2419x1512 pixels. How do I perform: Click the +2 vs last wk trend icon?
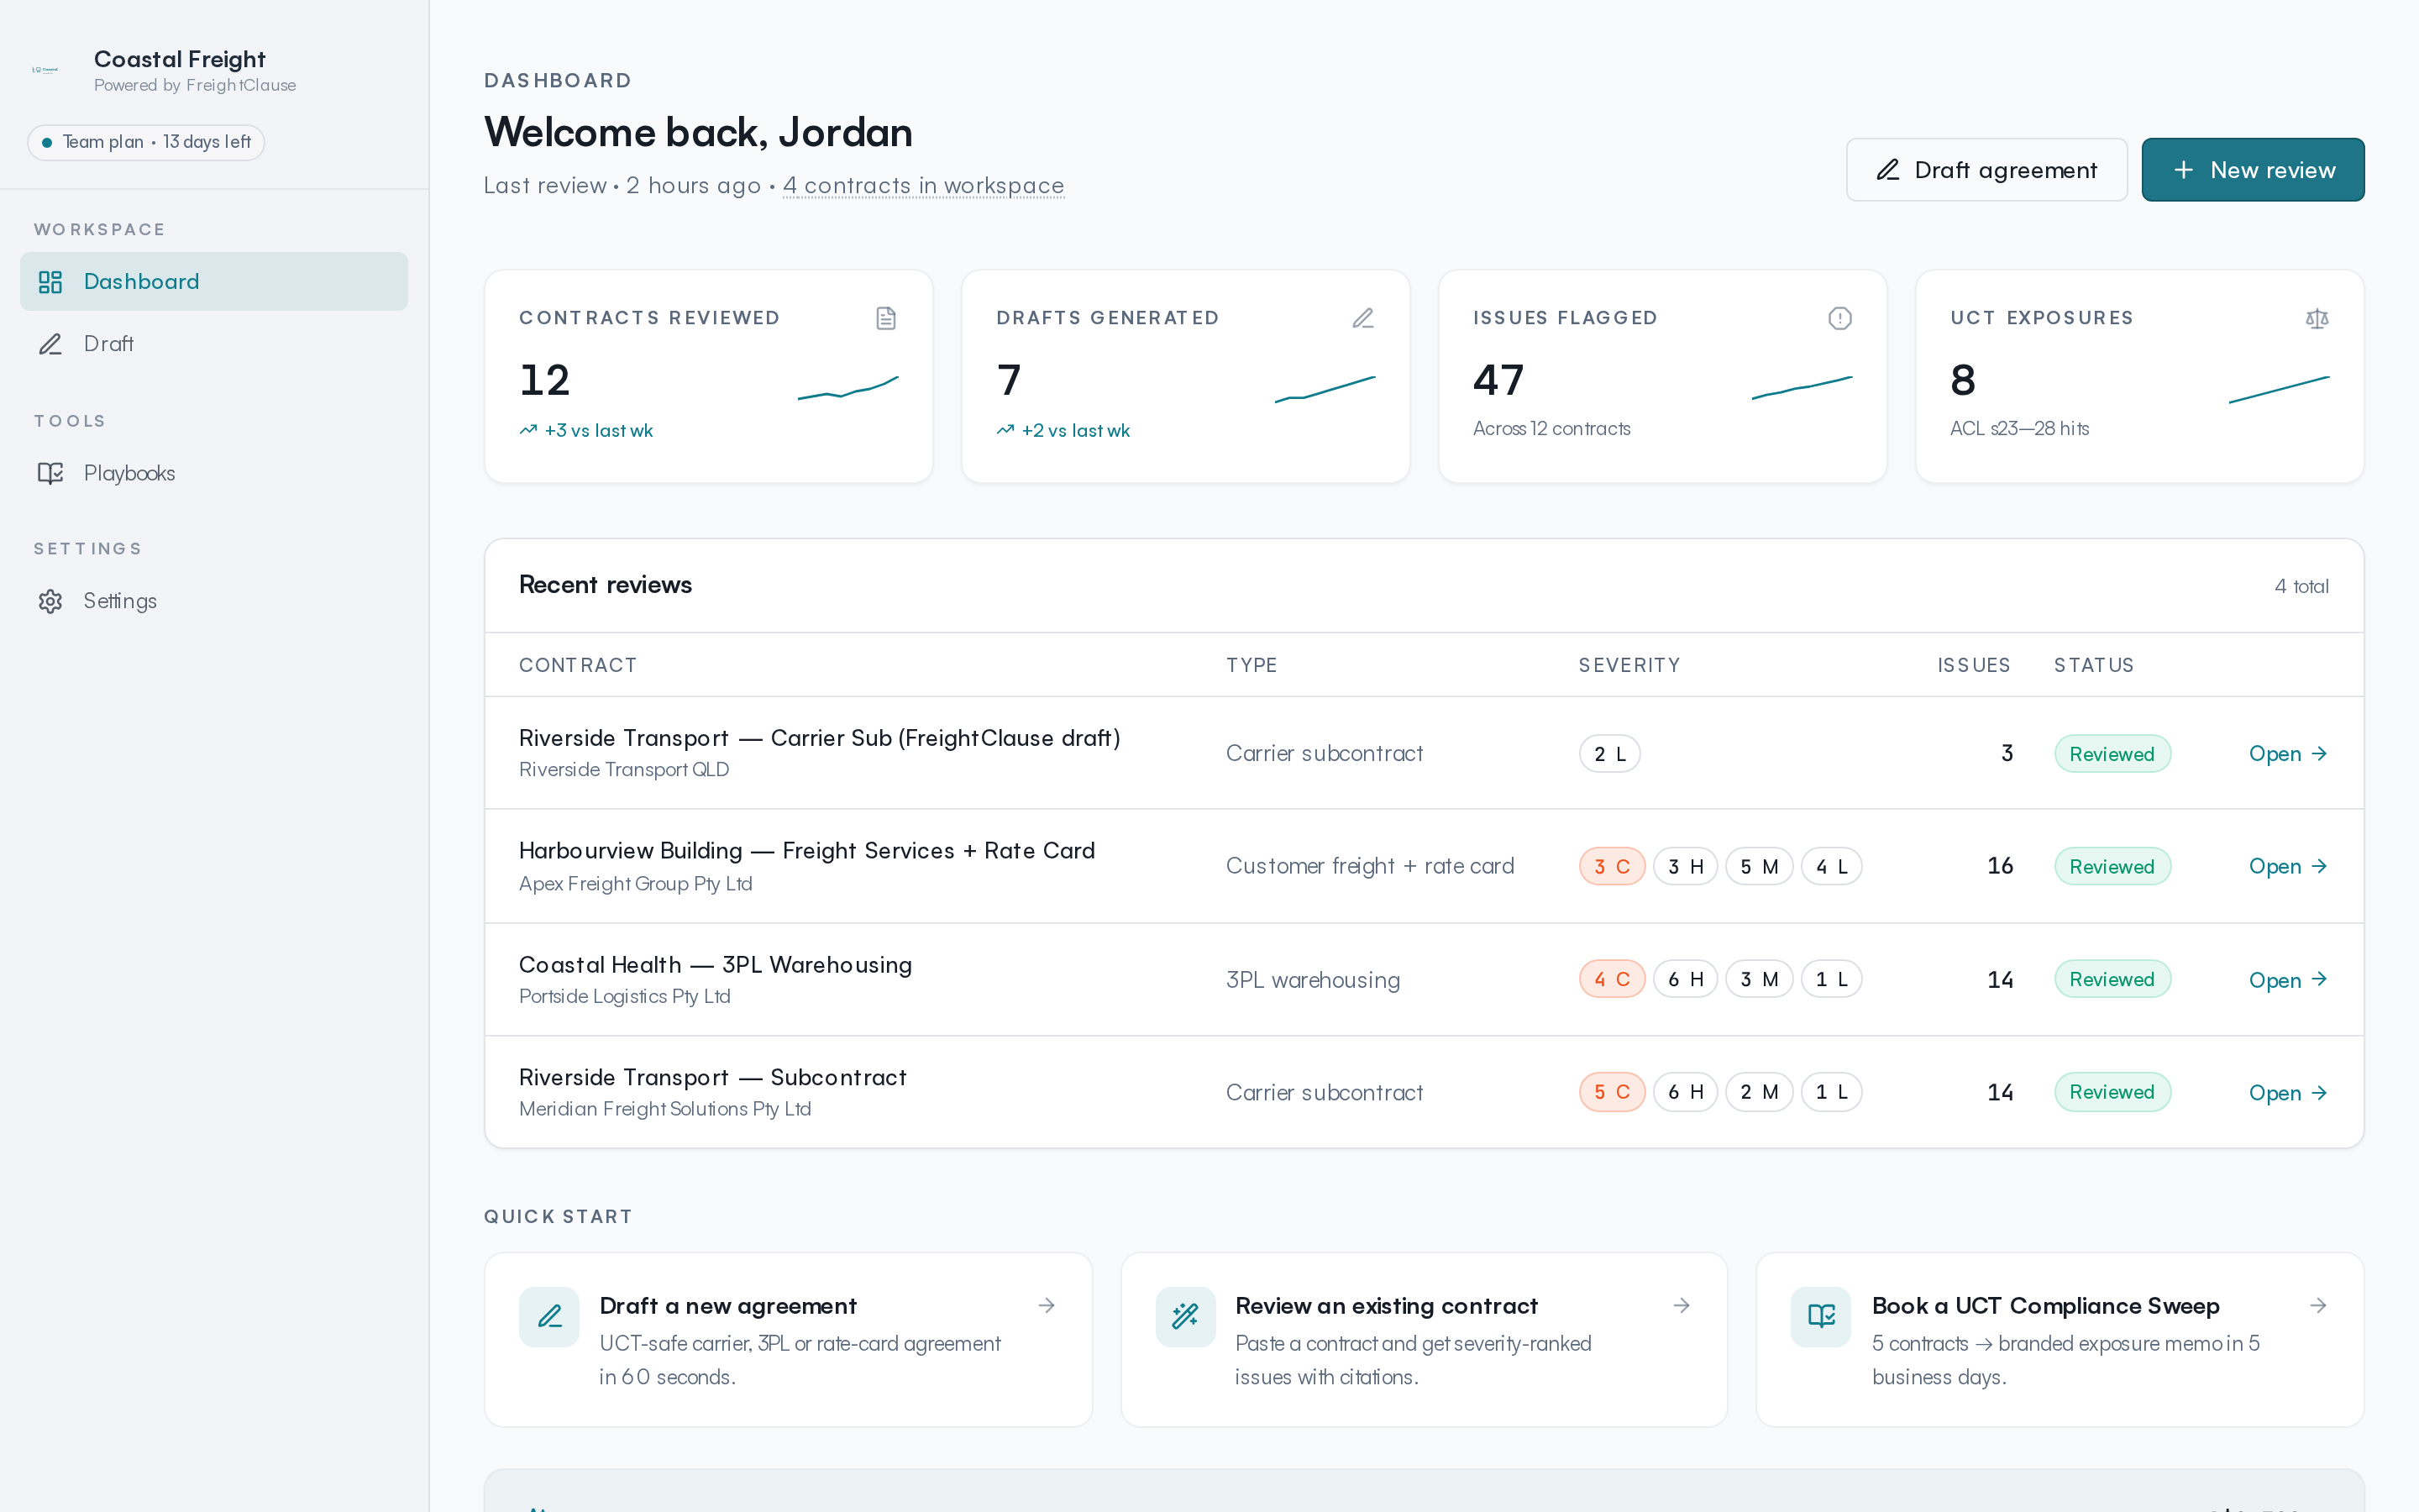click(1005, 430)
